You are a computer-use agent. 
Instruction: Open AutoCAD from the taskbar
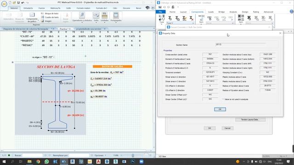click(98, 161)
